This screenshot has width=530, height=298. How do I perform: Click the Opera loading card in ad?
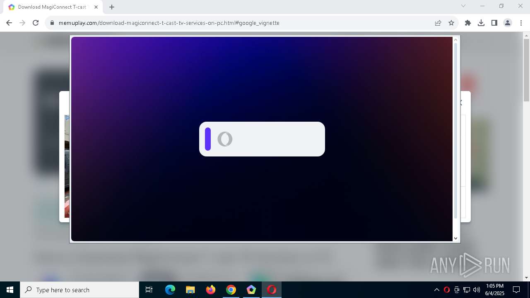(262, 139)
